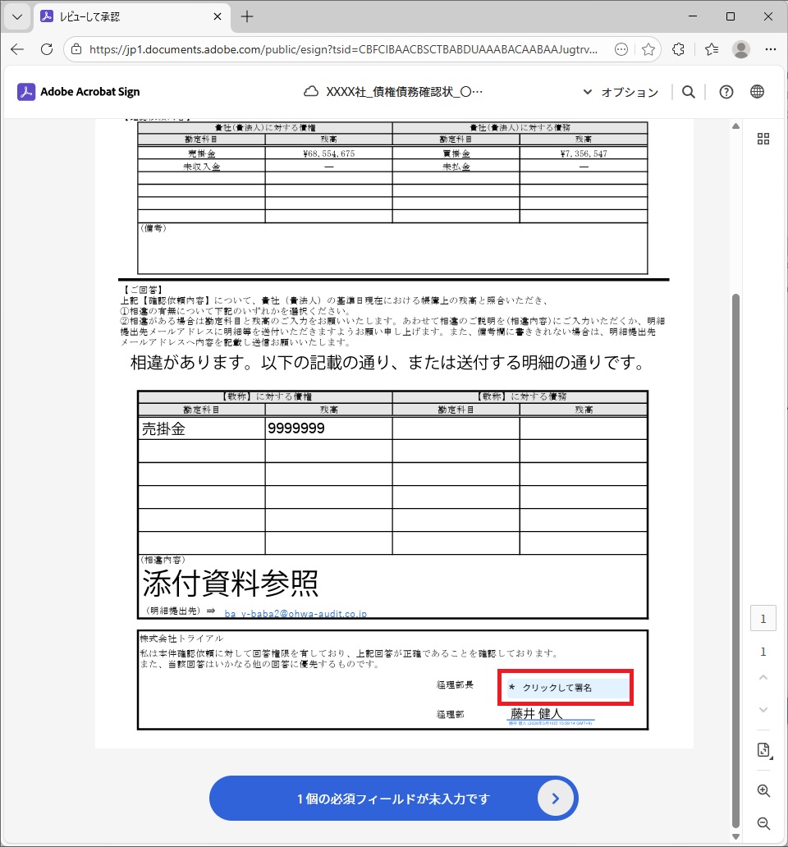Screen dimensions: 788x847
Task: Open the help question mark icon
Action: tap(726, 92)
